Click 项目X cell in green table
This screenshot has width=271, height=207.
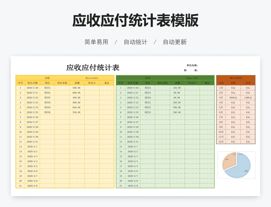(148, 102)
